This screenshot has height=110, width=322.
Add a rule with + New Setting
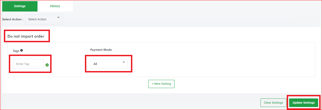(x=161, y=84)
